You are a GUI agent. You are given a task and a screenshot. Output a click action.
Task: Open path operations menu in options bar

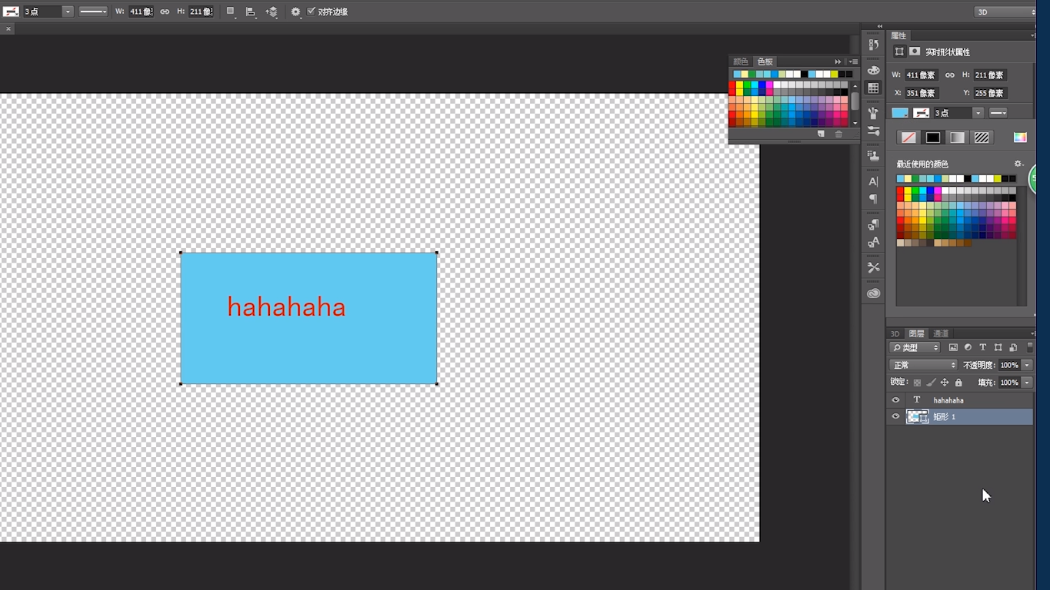pos(231,12)
